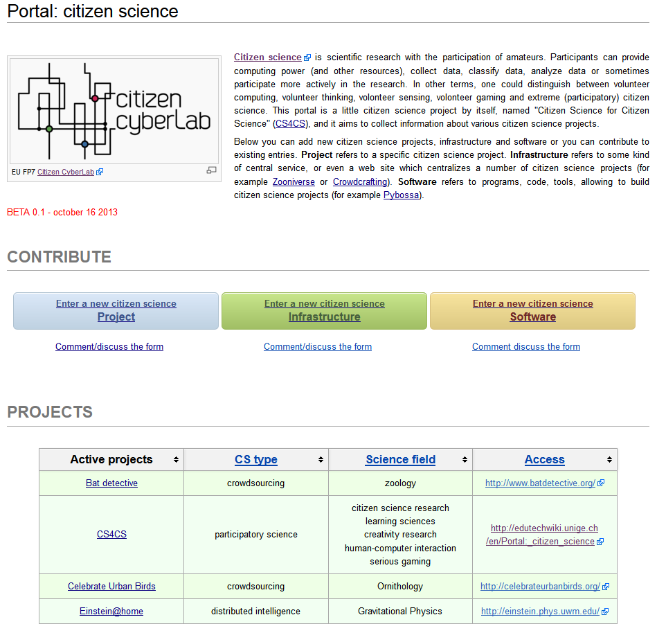Click the Science field column header link
The image size is (657, 624).
pyautogui.click(x=401, y=459)
